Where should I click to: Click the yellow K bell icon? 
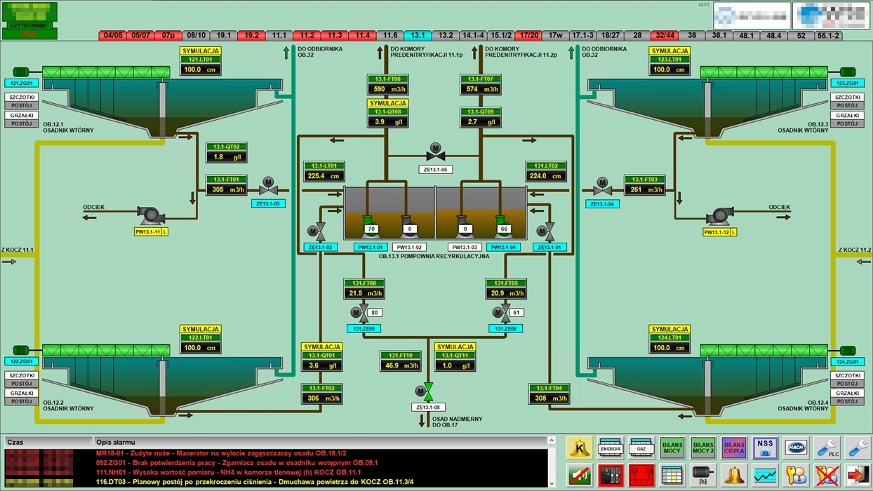tap(580, 448)
